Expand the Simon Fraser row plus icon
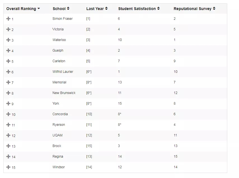 pos(8,19)
